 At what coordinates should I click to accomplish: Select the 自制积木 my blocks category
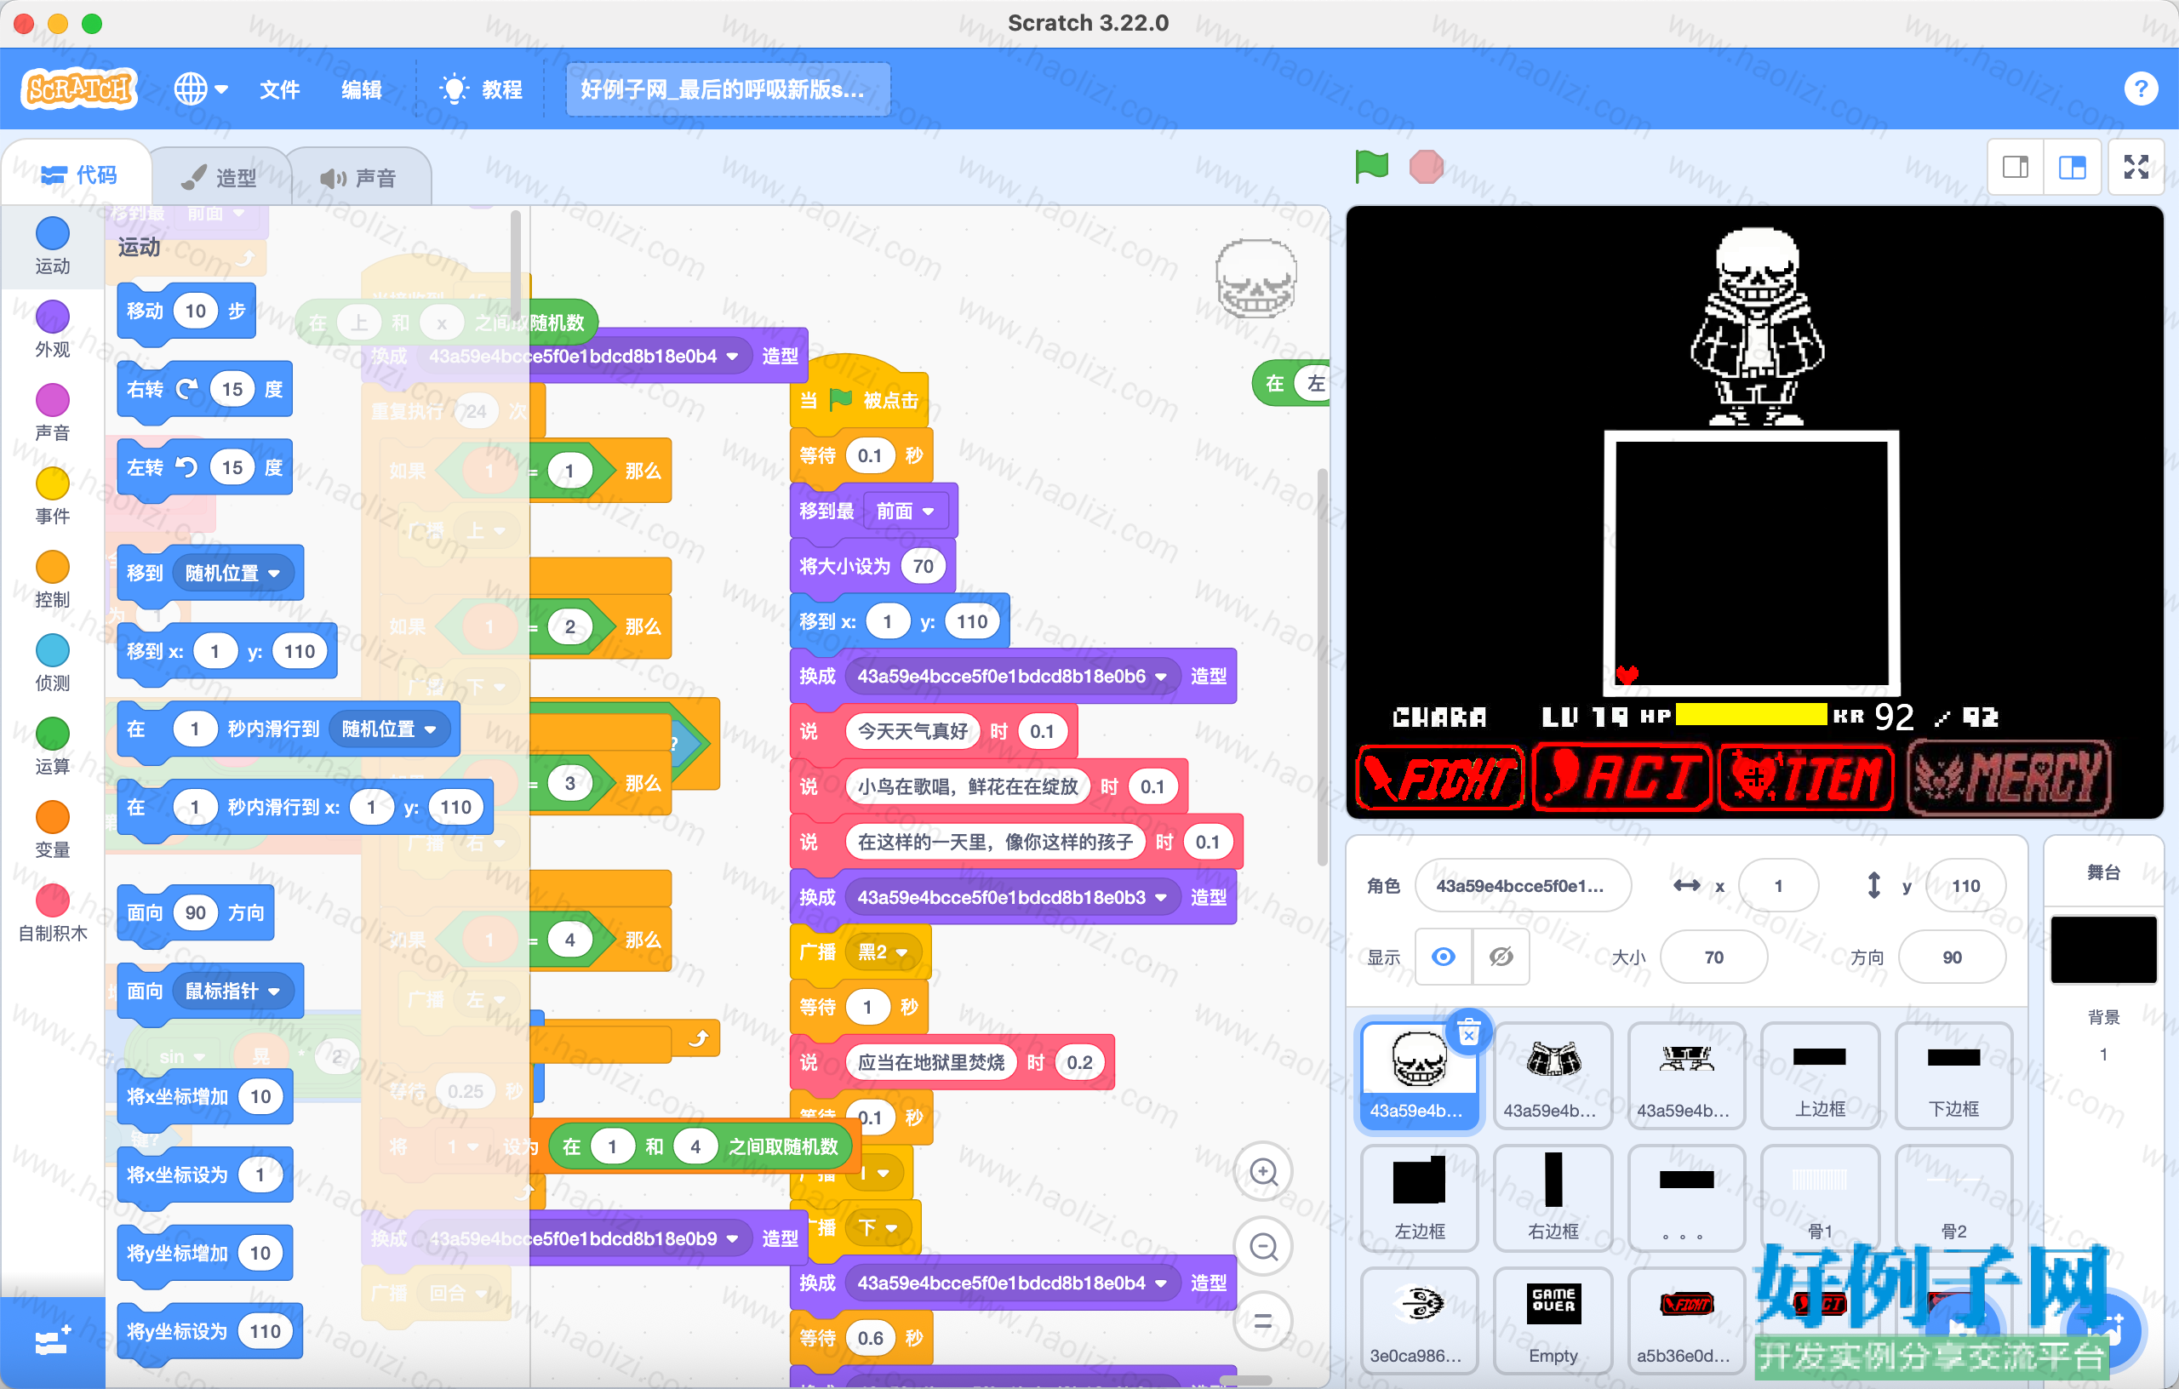point(53,913)
